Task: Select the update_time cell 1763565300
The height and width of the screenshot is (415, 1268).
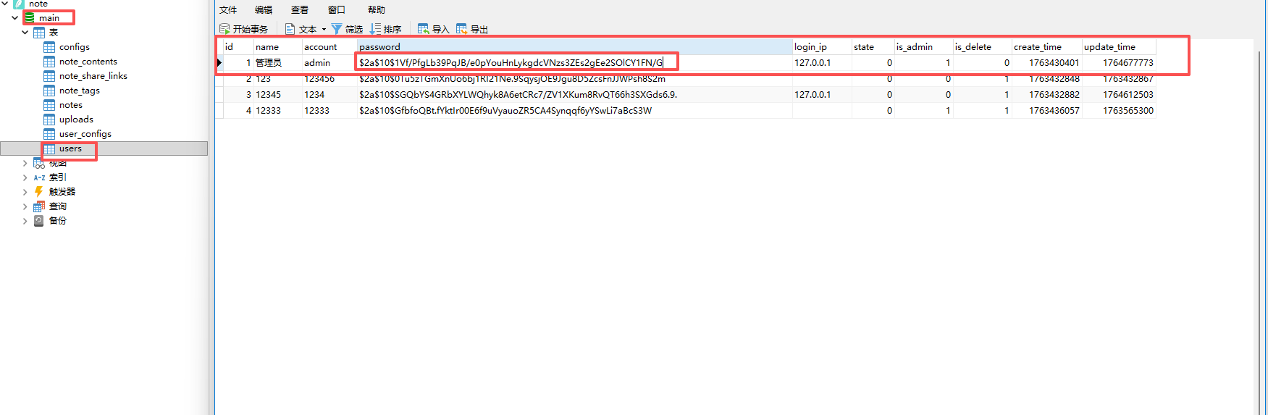Action: point(1120,111)
